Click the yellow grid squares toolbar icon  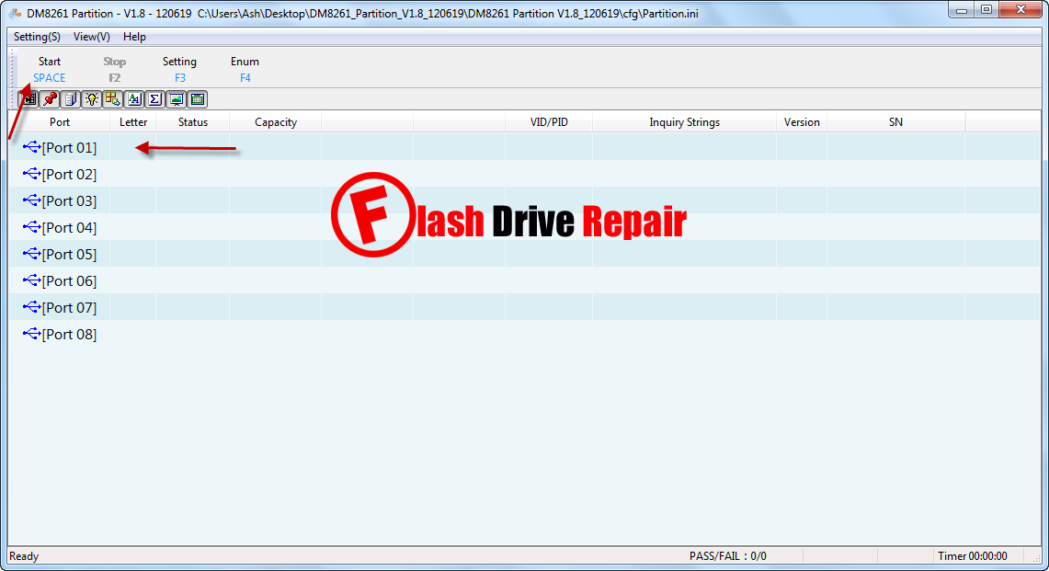point(112,99)
